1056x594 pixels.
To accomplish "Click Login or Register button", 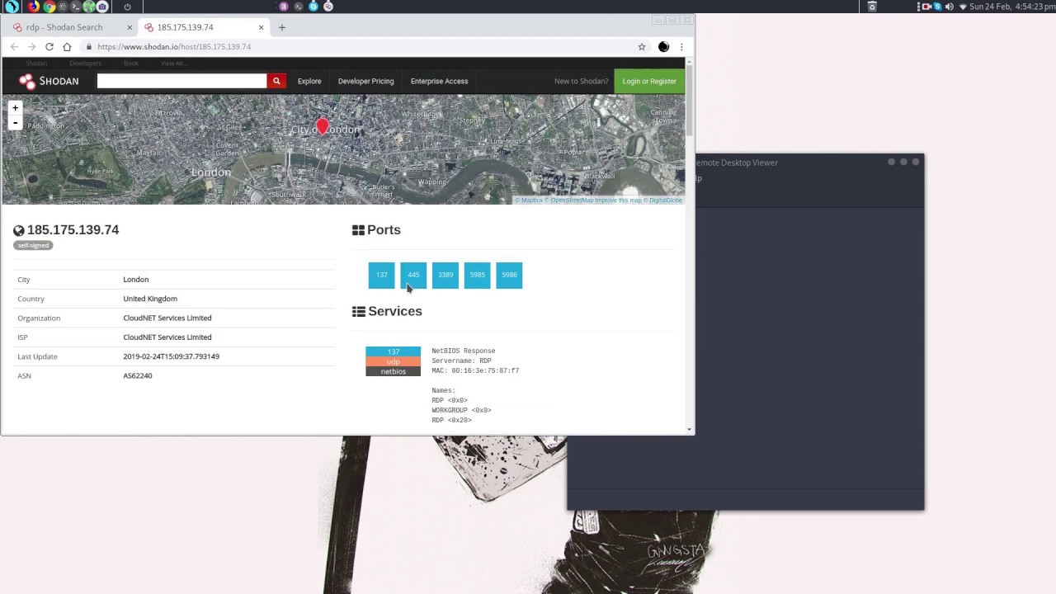I will pyautogui.click(x=649, y=81).
